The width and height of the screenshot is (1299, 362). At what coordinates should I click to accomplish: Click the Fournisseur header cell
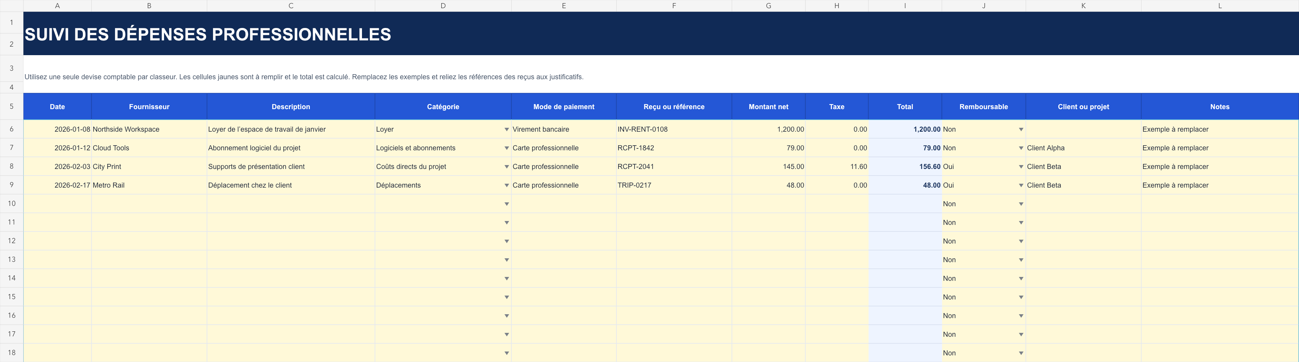click(149, 106)
